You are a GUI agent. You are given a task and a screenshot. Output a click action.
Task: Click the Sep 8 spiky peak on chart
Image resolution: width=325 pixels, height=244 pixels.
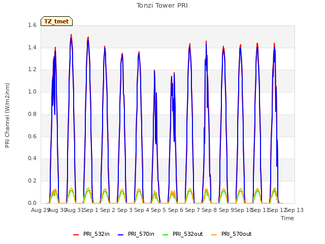pyautogui.click(x=206, y=43)
